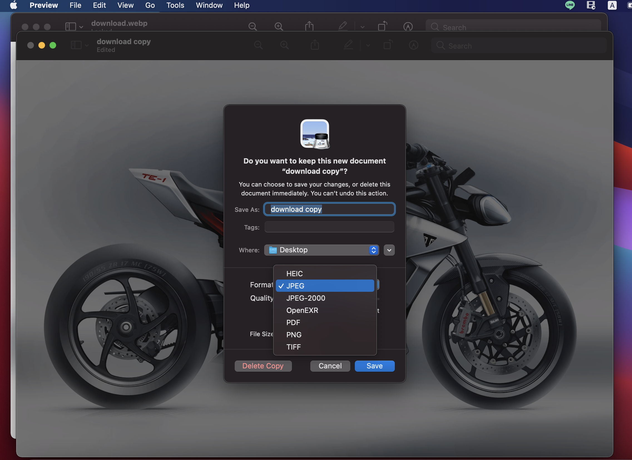Click into the Tags field
This screenshot has width=632, height=460.
pos(329,227)
